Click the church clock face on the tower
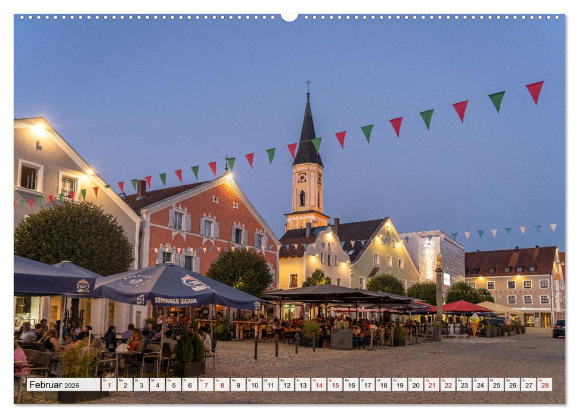Viewport: 579px width, 418px height. pos(303,179)
